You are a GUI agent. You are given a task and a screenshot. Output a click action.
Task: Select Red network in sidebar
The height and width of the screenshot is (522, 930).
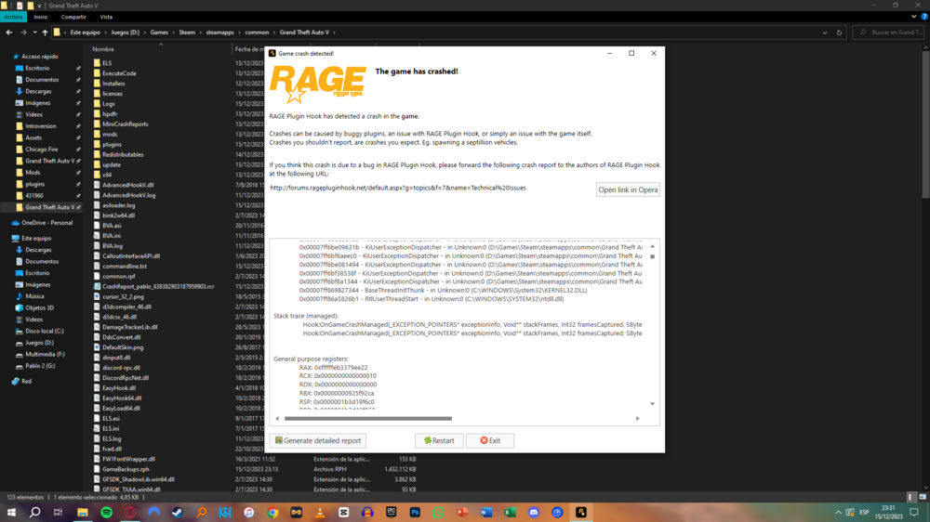pos(26,382)
